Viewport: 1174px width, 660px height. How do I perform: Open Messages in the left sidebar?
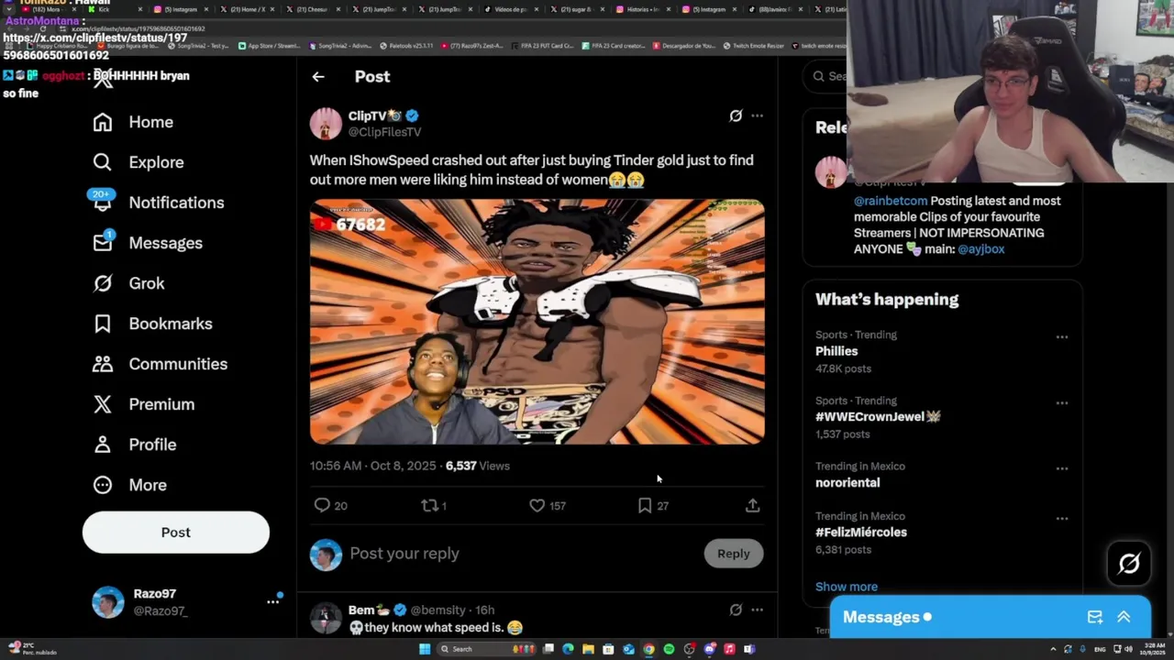click(147, 243)
